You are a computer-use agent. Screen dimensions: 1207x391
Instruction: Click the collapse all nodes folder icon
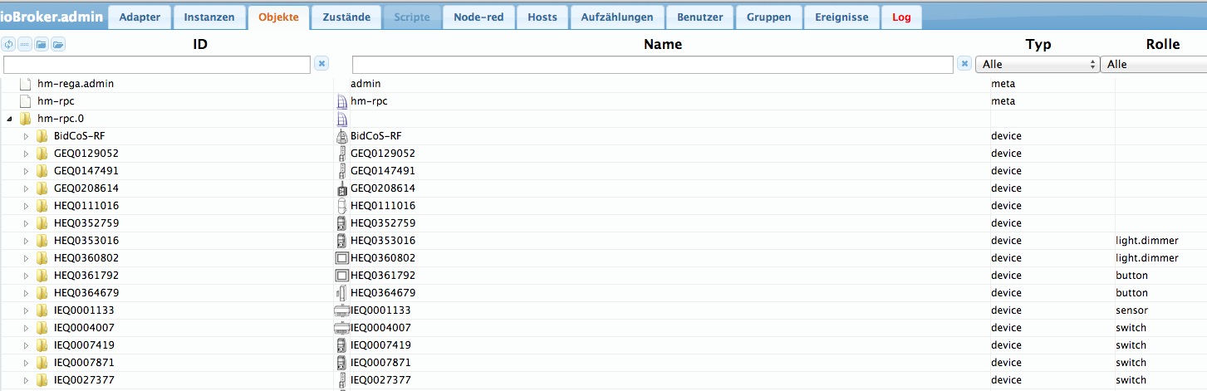point(42,45)
